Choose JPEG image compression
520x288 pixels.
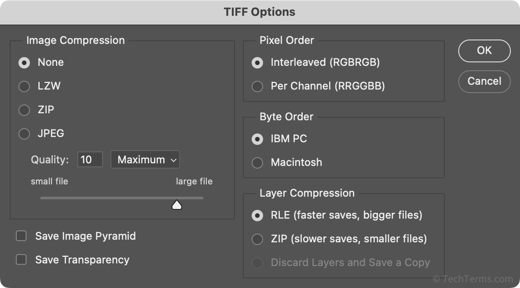[24, 133]
